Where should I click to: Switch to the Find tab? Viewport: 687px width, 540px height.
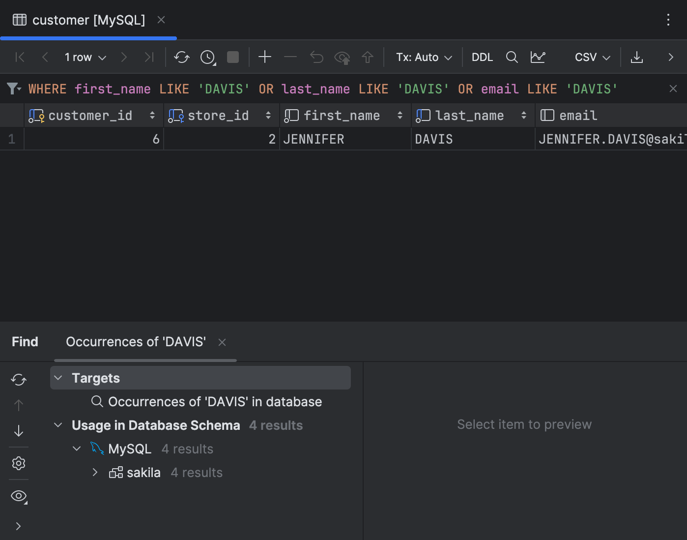[x=25, y=341]
